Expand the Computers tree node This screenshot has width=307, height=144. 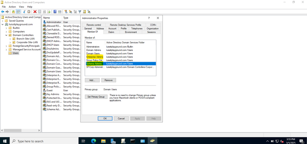tap(6, 32)
